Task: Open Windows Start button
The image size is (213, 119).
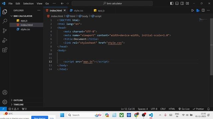Action: pos(62,115)
